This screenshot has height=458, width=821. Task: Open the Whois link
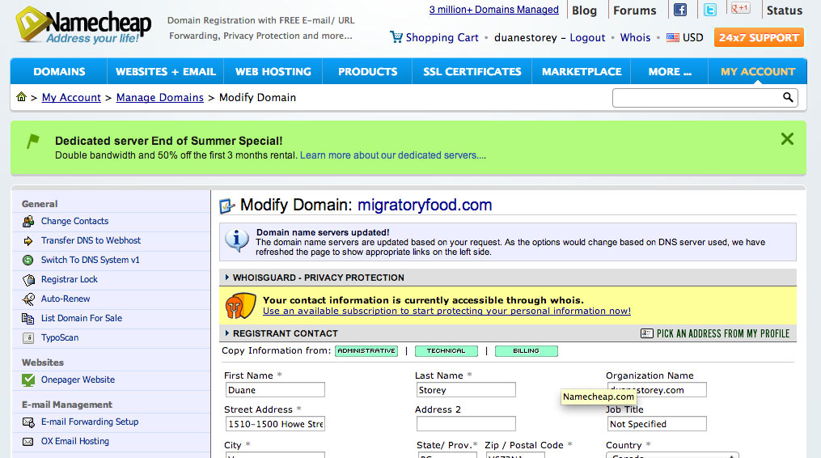635,38
